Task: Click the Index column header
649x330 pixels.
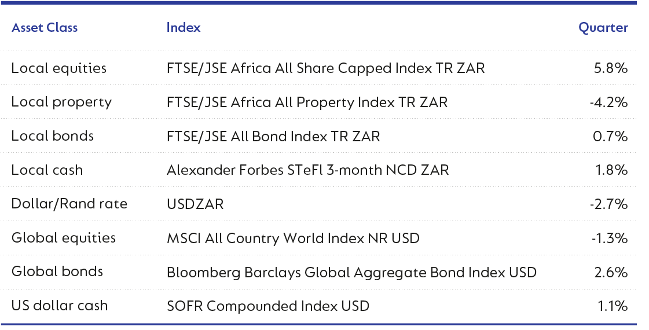Action: (184, 28)
